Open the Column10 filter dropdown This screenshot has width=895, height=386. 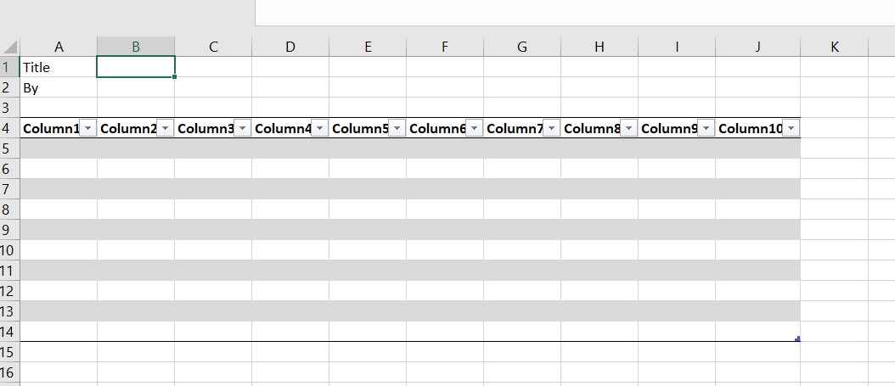791,128
